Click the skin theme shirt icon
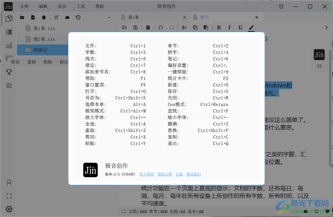 point(281,7)
